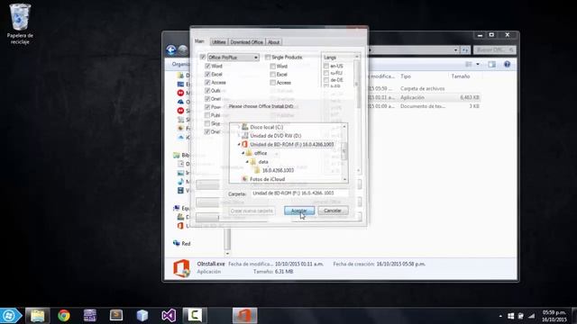Show hidden system tray icons
This screenshot has width=577, height=324.
coord(500,316)
